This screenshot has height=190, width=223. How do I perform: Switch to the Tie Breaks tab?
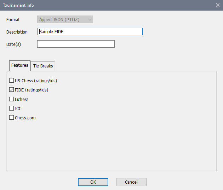click(x=43, y=66)
